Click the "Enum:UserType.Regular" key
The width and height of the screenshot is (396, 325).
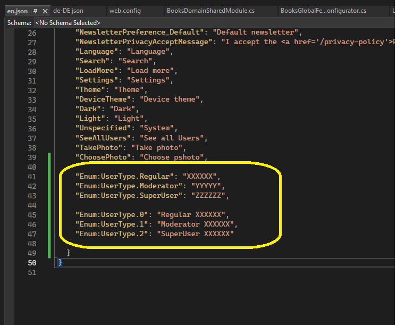125,177
